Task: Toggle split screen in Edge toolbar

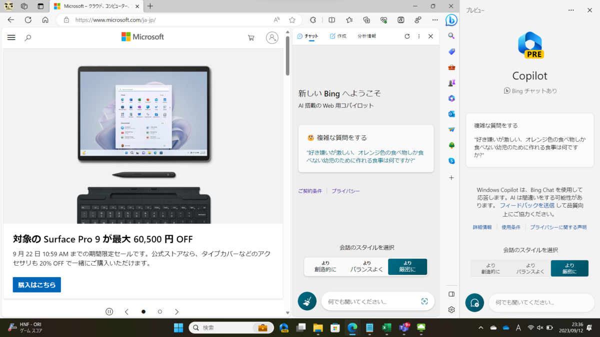Action: [332, 20]
